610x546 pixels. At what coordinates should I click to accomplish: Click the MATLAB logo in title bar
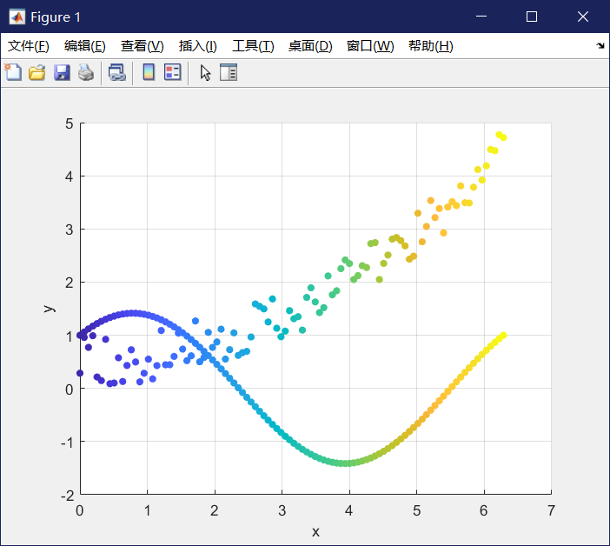coord(17,17)
